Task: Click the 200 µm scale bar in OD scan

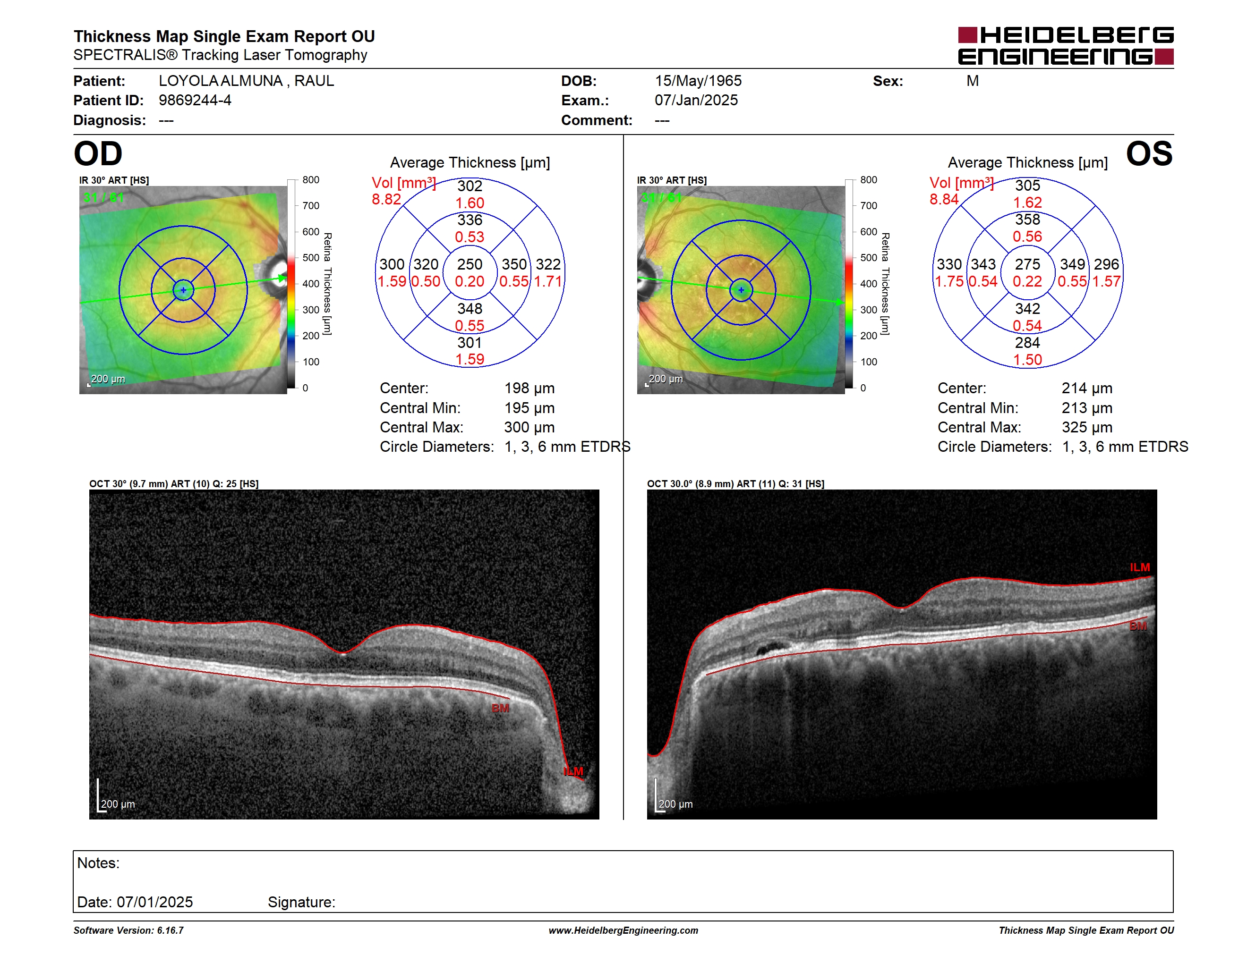Action: pos(116,796)
